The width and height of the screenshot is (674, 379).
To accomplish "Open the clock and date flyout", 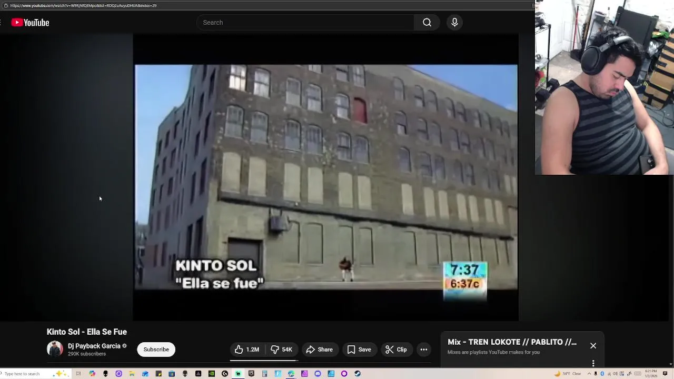I will 651,374.
